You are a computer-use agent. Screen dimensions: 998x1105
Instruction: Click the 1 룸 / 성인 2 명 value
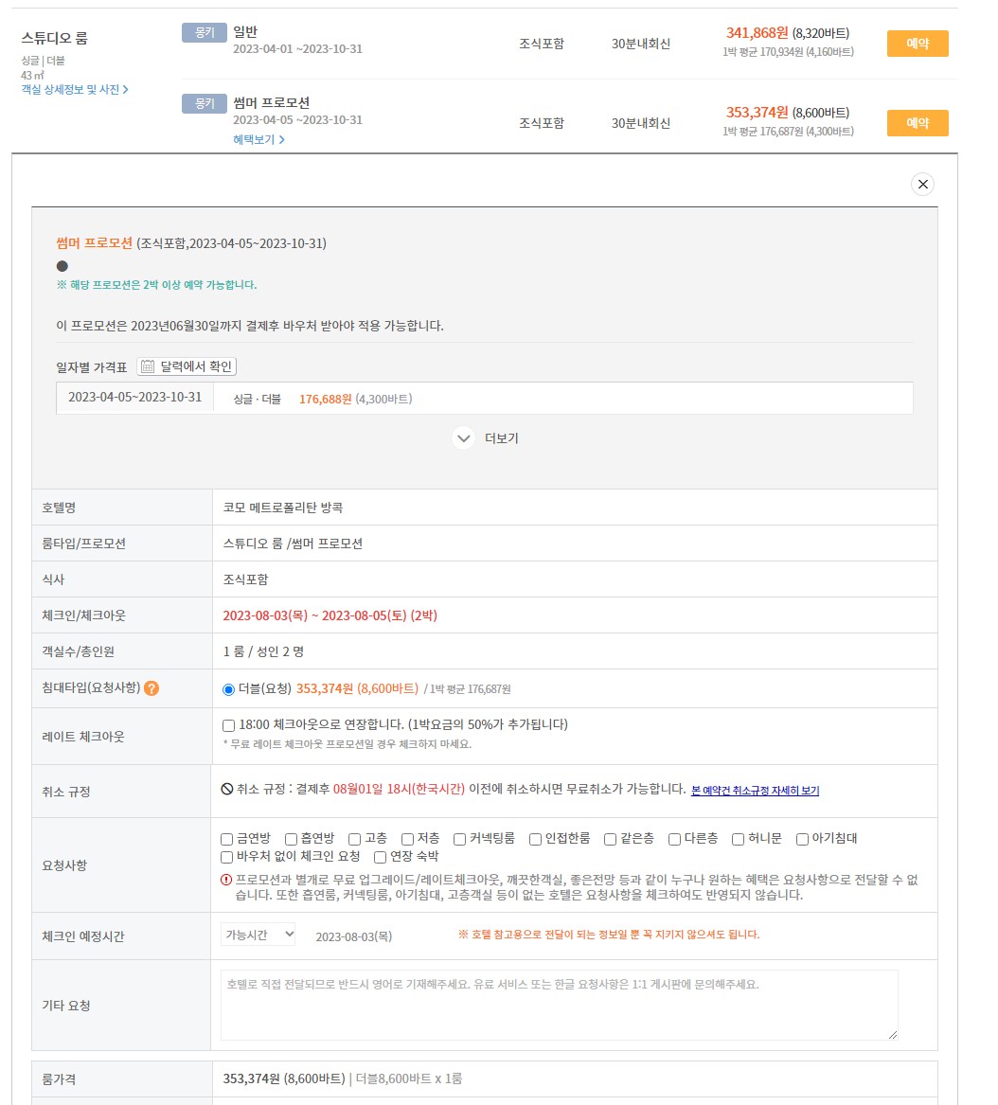(x=263, y=651)
